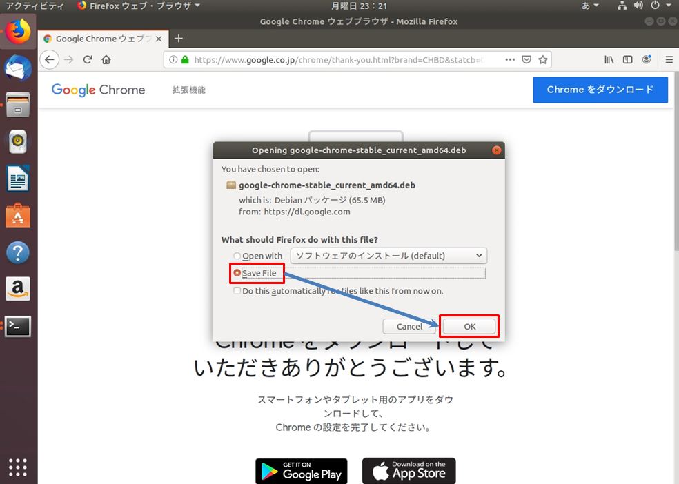This screenshot has width=679, height=484.
Task: Open the 拡張機能 extensions page link
Action: click(189, 90)
